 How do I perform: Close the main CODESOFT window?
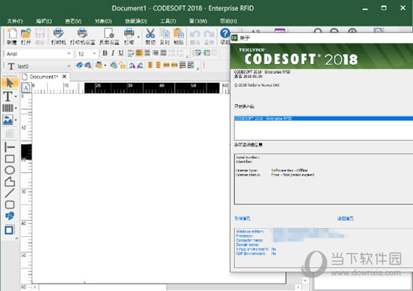tap(402, 8)
